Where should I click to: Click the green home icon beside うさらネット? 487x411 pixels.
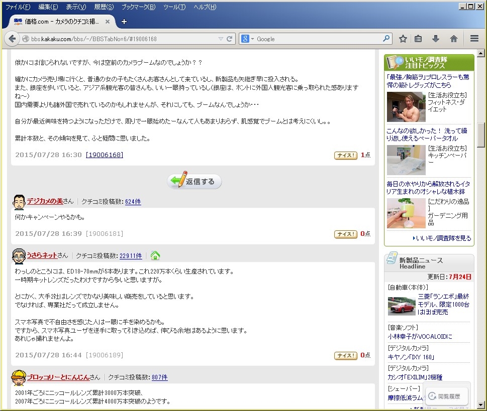coord(155,255)
